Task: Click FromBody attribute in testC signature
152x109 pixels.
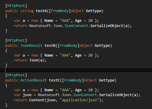Action: click(x=73, y=80)
